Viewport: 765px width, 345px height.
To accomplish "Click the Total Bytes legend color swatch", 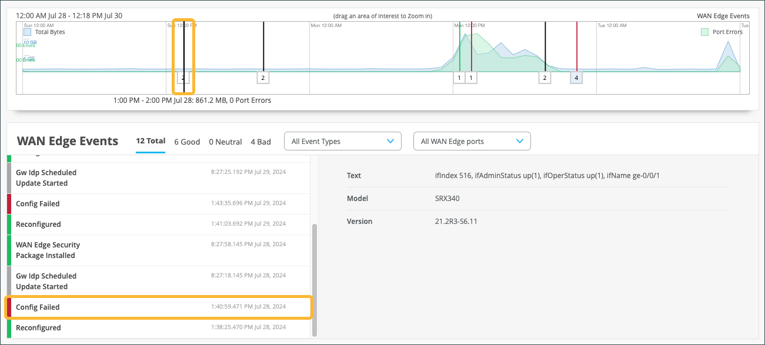I will coord(27,32).
